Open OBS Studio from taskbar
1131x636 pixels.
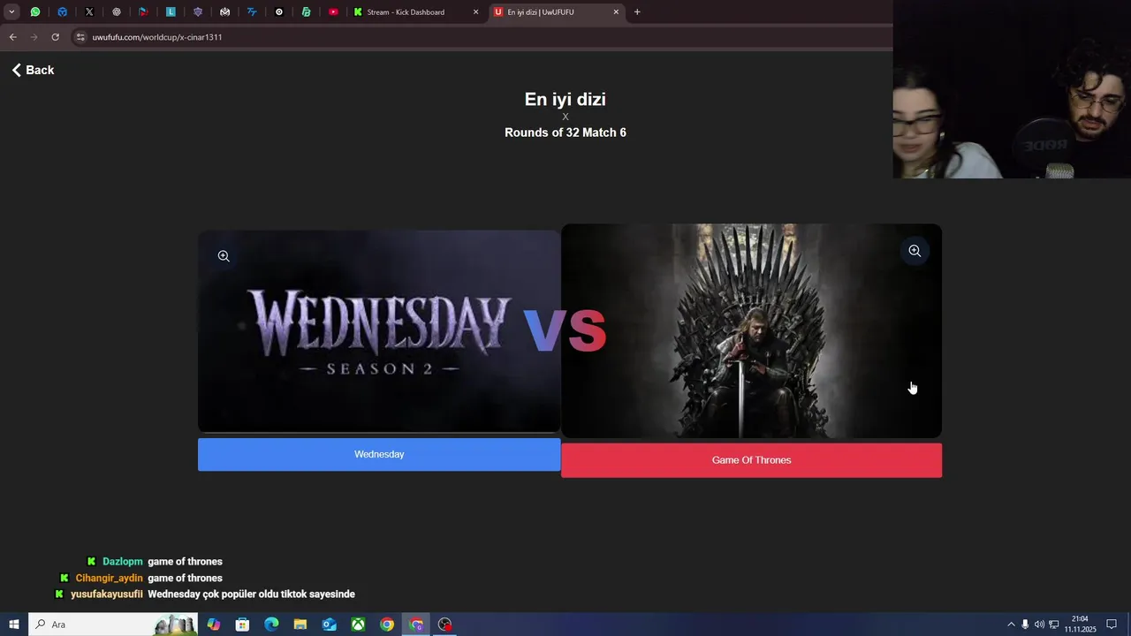[x=445, y=625]
